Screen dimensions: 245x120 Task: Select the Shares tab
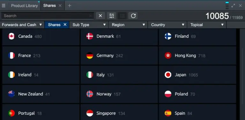click(x=49, y=6)
